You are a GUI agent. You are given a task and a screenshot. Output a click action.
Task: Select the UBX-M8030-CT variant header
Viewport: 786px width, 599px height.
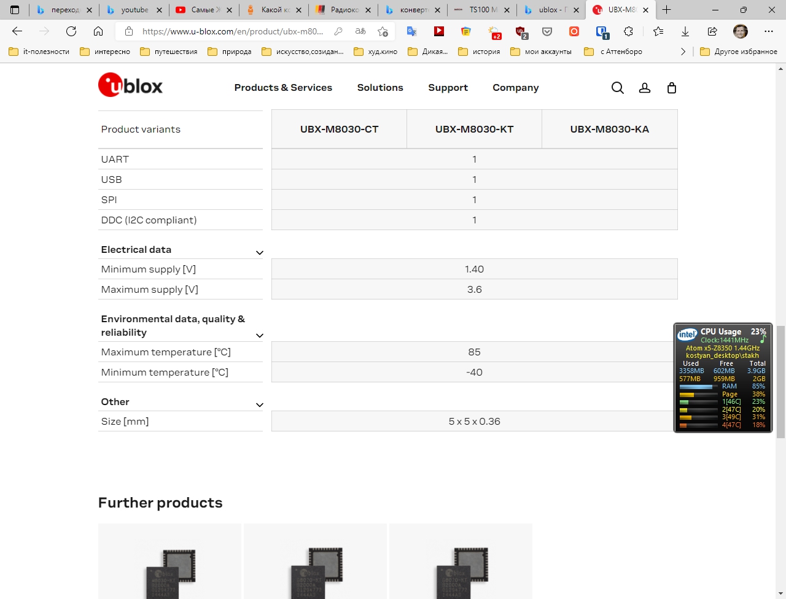339,129
